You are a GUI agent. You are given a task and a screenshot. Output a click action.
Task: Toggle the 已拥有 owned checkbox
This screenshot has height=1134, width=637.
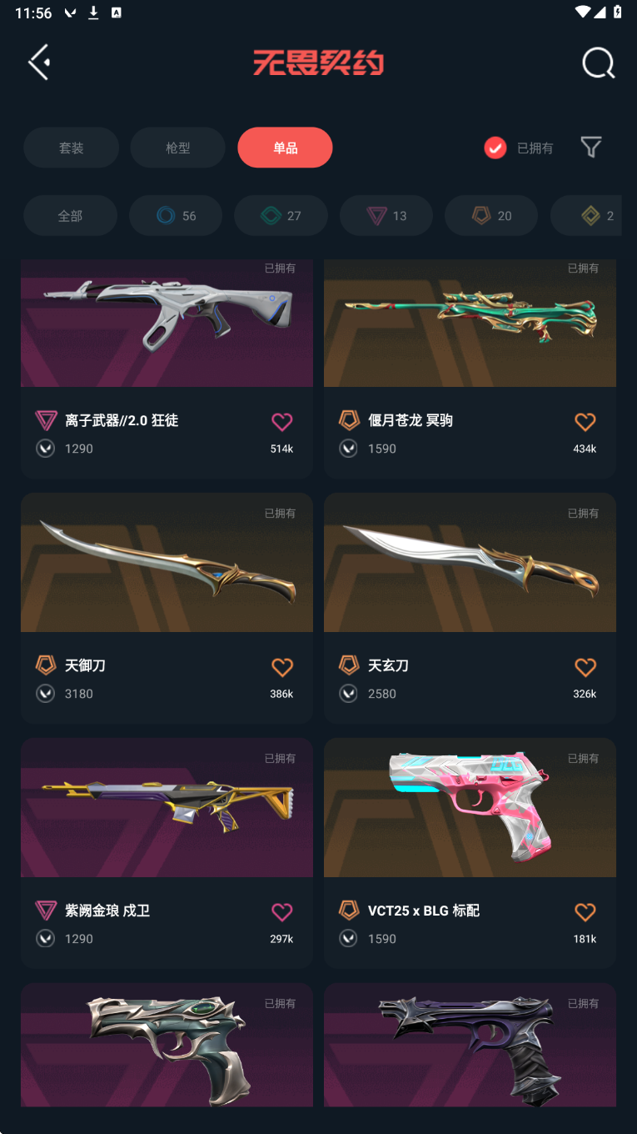click(x=495, y=148)
